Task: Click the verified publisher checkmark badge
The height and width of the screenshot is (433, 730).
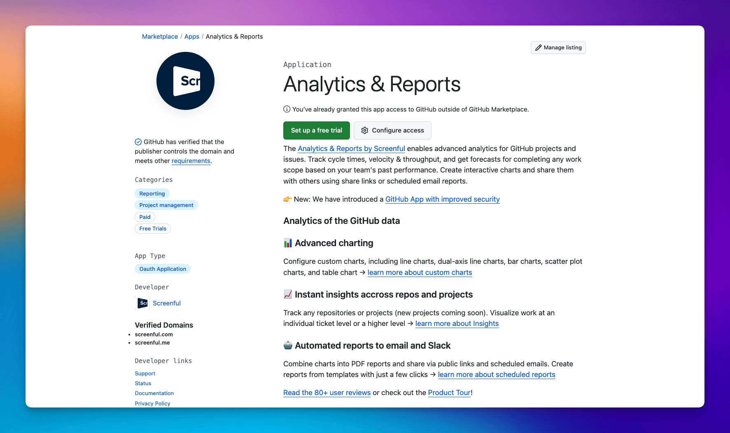Action: click(x=138, y=142)
